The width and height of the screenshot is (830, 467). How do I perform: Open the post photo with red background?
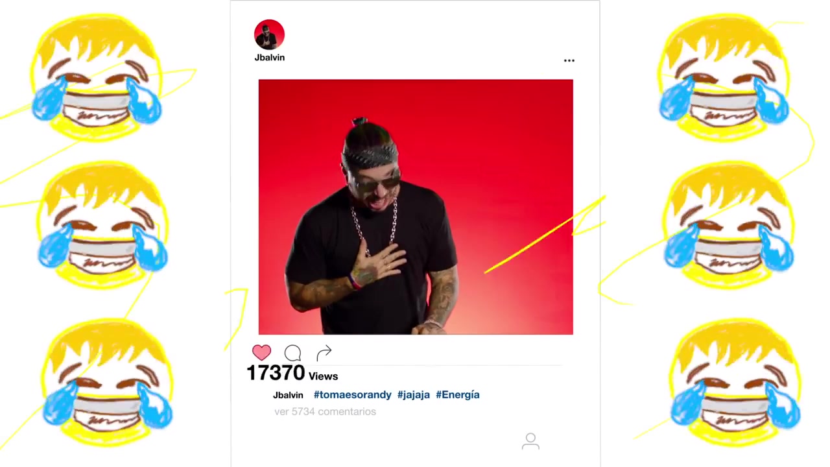tap(416, 207)
